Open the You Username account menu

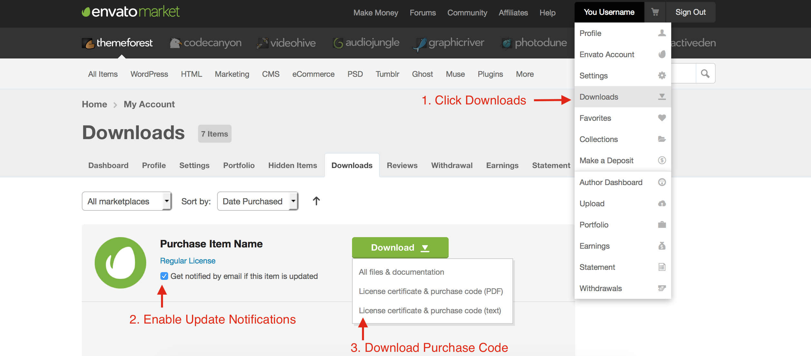[x=609, y=12]
